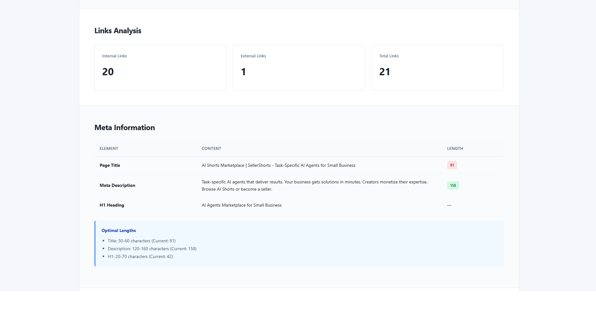Select the Internal Links card label
Viewport: 596px width, 316px height.
tap(115, 56)
